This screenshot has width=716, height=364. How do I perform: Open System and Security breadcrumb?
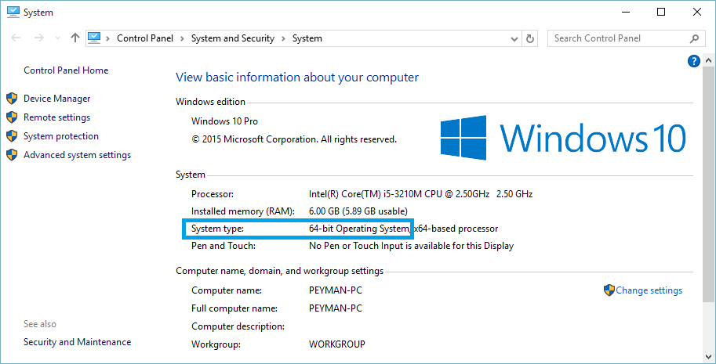232,38
